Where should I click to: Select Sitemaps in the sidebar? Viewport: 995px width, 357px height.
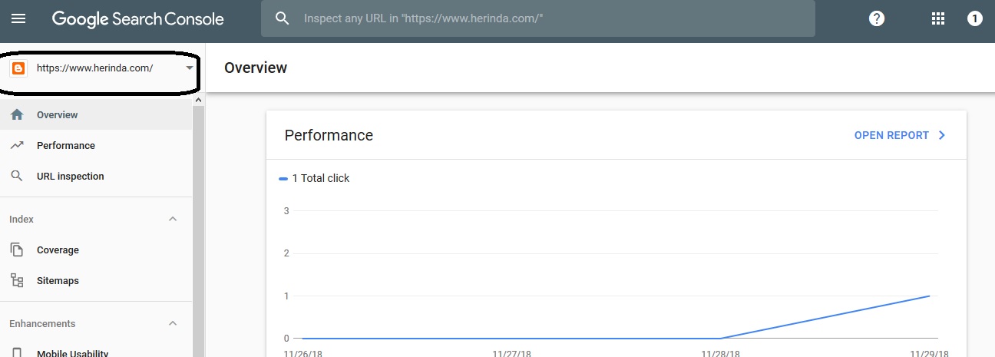point(58,281)
